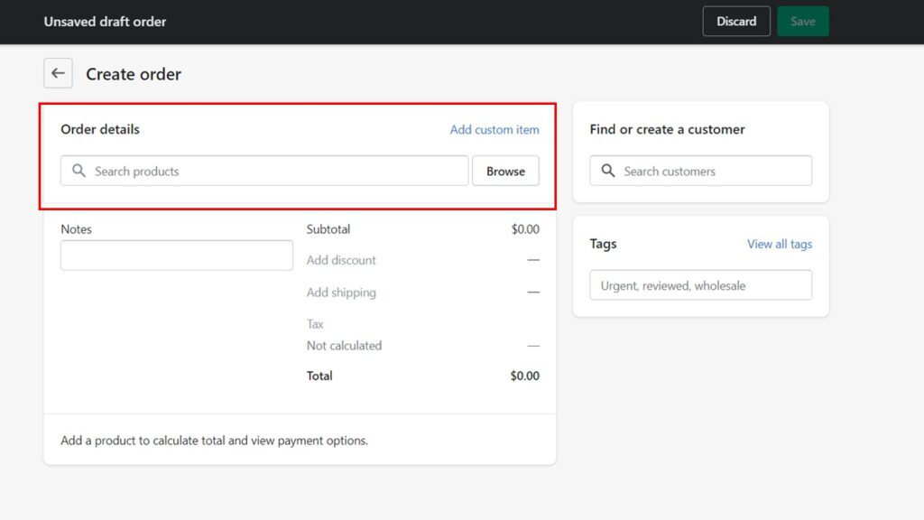This screenshot has width=924, height=520.
Task: Click the Not calculated tax line
Action: pyautogui.click(x=344, y=345)
